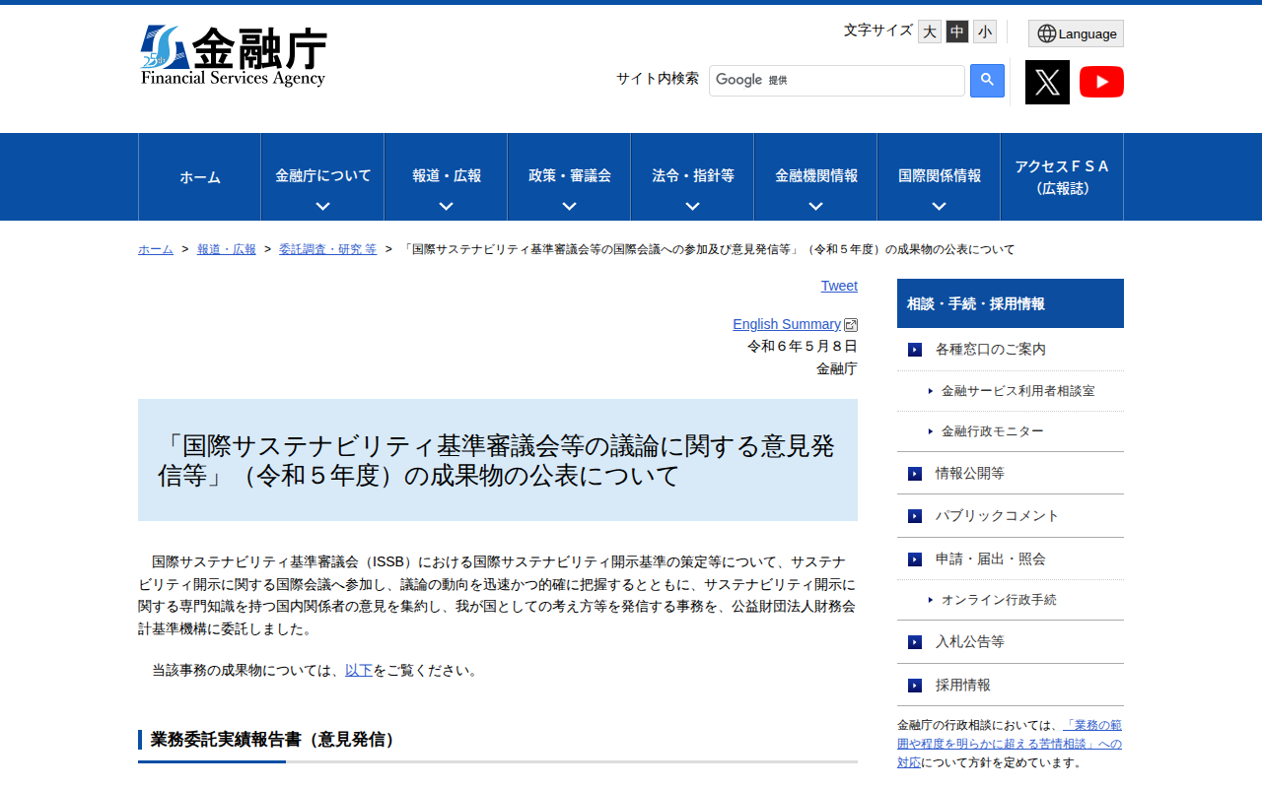The image size is (1262, 788).
Task: Set text size to 中 (medium)
Action: [957, 32]
